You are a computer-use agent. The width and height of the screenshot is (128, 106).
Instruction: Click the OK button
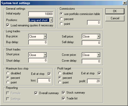point(115,11)
